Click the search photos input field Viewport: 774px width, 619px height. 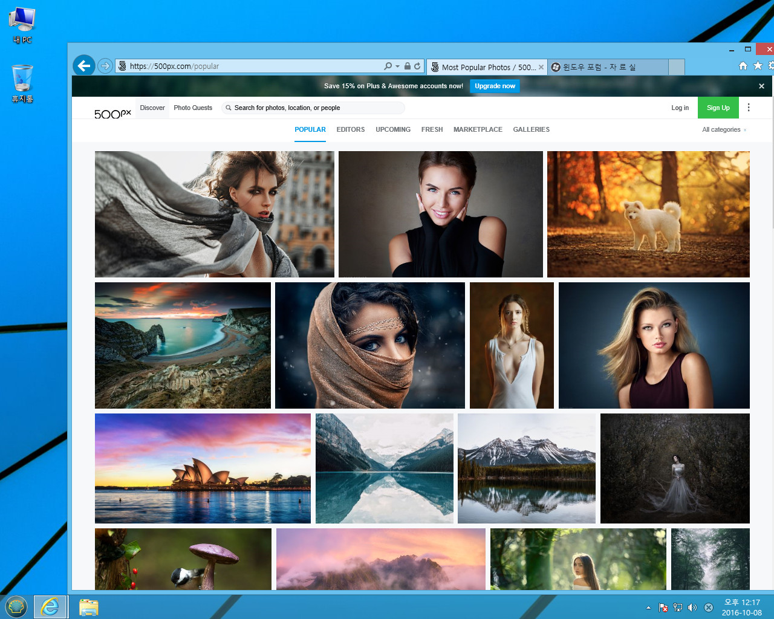(x=313, y=108)
